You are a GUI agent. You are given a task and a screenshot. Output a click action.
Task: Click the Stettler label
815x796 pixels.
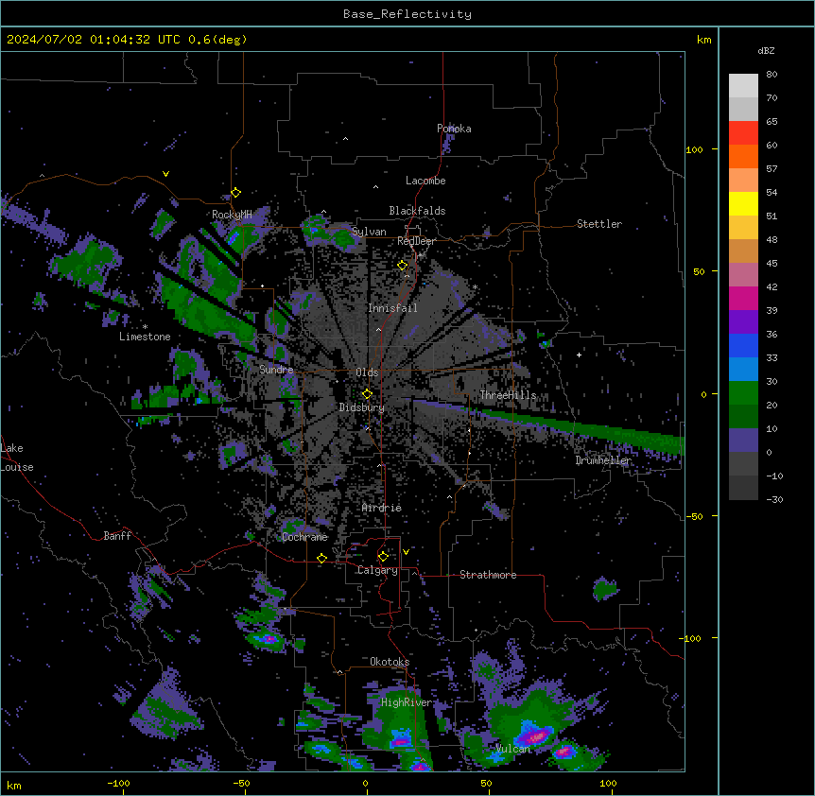click(599, 224)
